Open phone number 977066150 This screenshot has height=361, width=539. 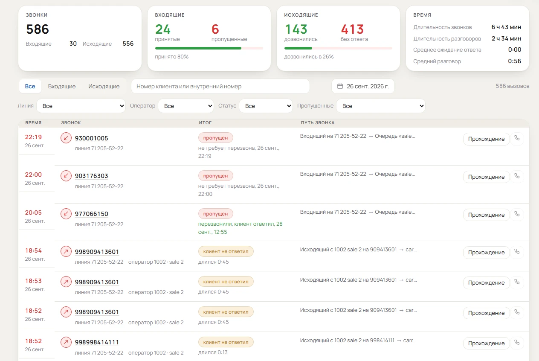pos(92,214)
